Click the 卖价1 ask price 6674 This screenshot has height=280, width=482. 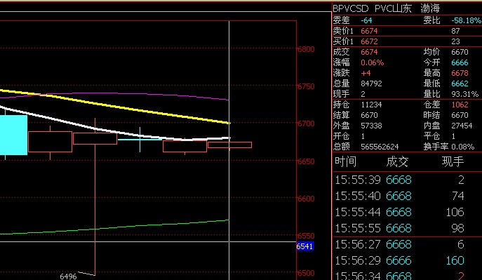tap(369, 31)
